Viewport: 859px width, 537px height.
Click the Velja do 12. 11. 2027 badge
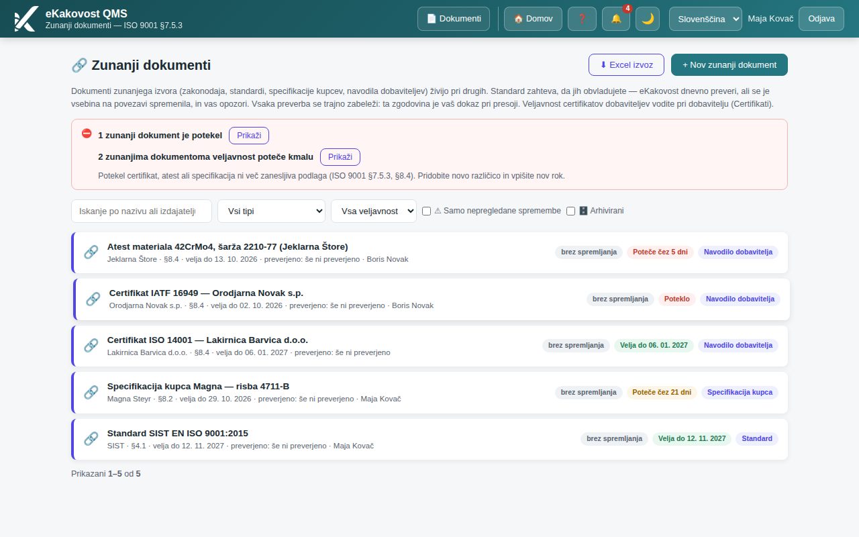692,439
